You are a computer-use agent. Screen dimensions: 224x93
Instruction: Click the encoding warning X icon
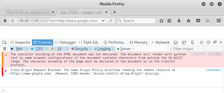point(6,55)
